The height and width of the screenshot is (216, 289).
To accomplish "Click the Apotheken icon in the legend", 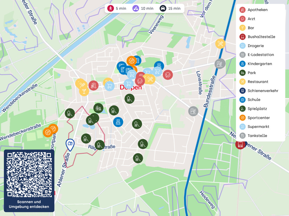I will tap(242, 10).
